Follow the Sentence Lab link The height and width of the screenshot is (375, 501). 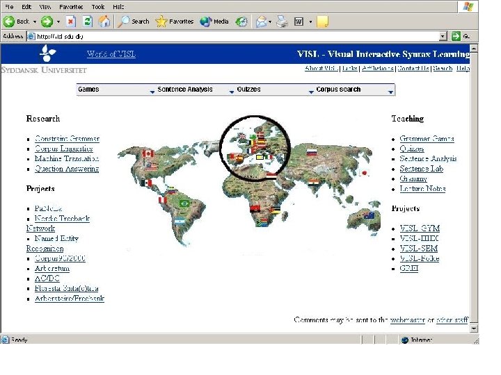[x=422, y=169]
